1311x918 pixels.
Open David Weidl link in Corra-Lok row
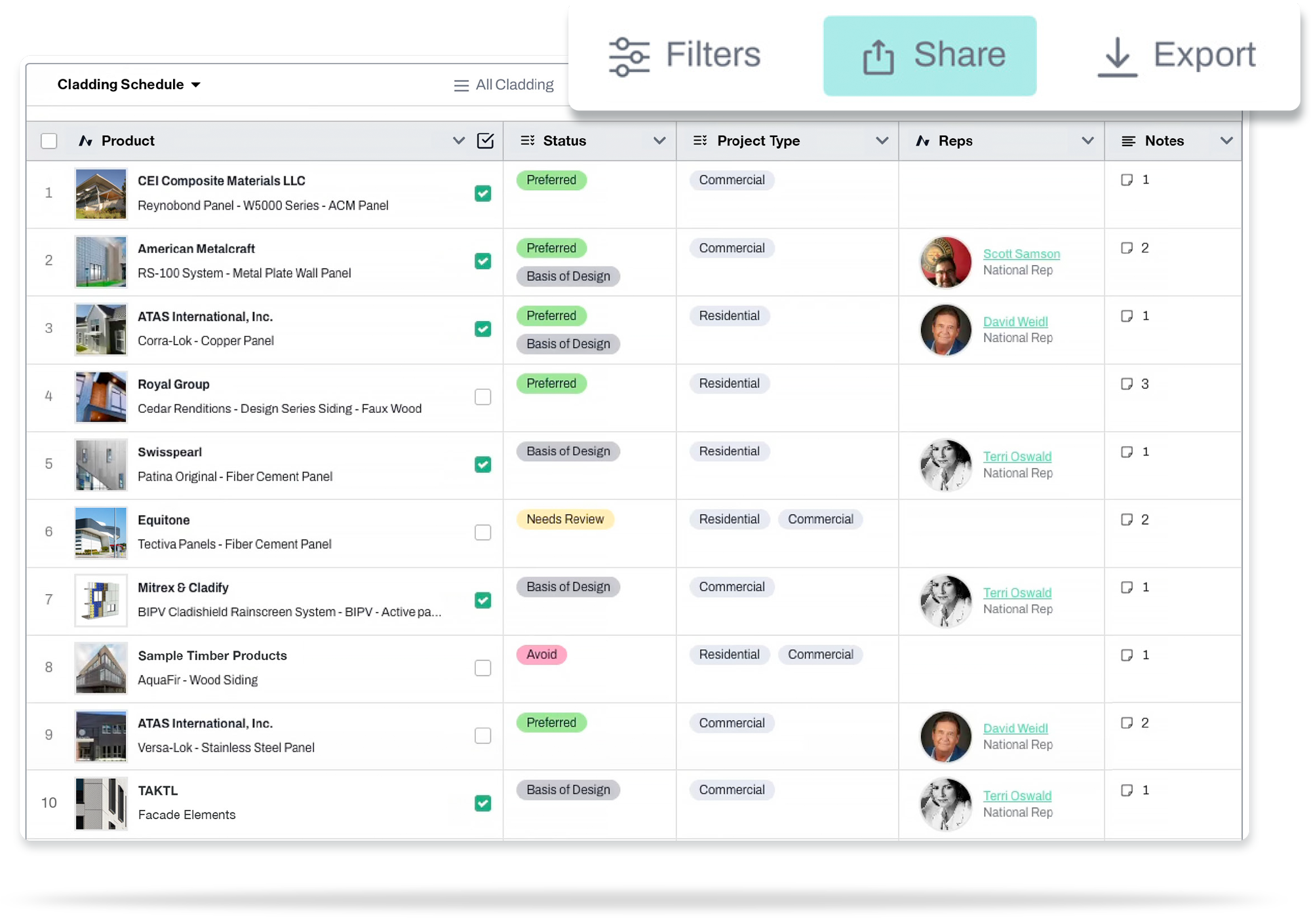(x=1015, y=322)
